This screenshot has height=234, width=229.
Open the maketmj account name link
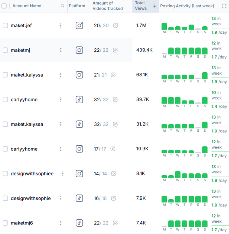click(20, 50)
